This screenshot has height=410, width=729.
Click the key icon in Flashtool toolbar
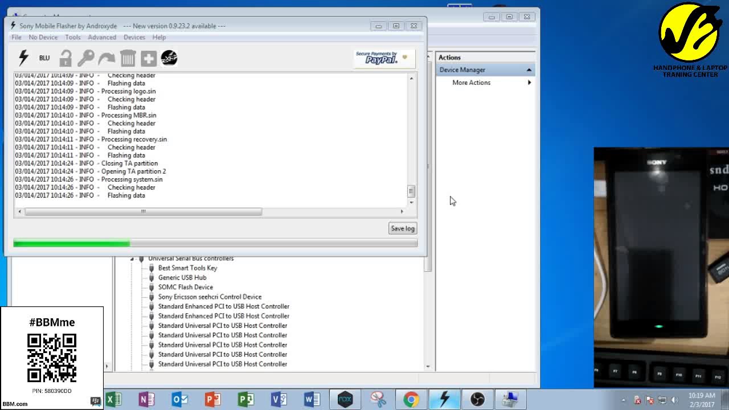(86, 58)
